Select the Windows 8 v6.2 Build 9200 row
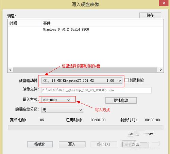Viewport: 170px width, 154px height. 66,29
